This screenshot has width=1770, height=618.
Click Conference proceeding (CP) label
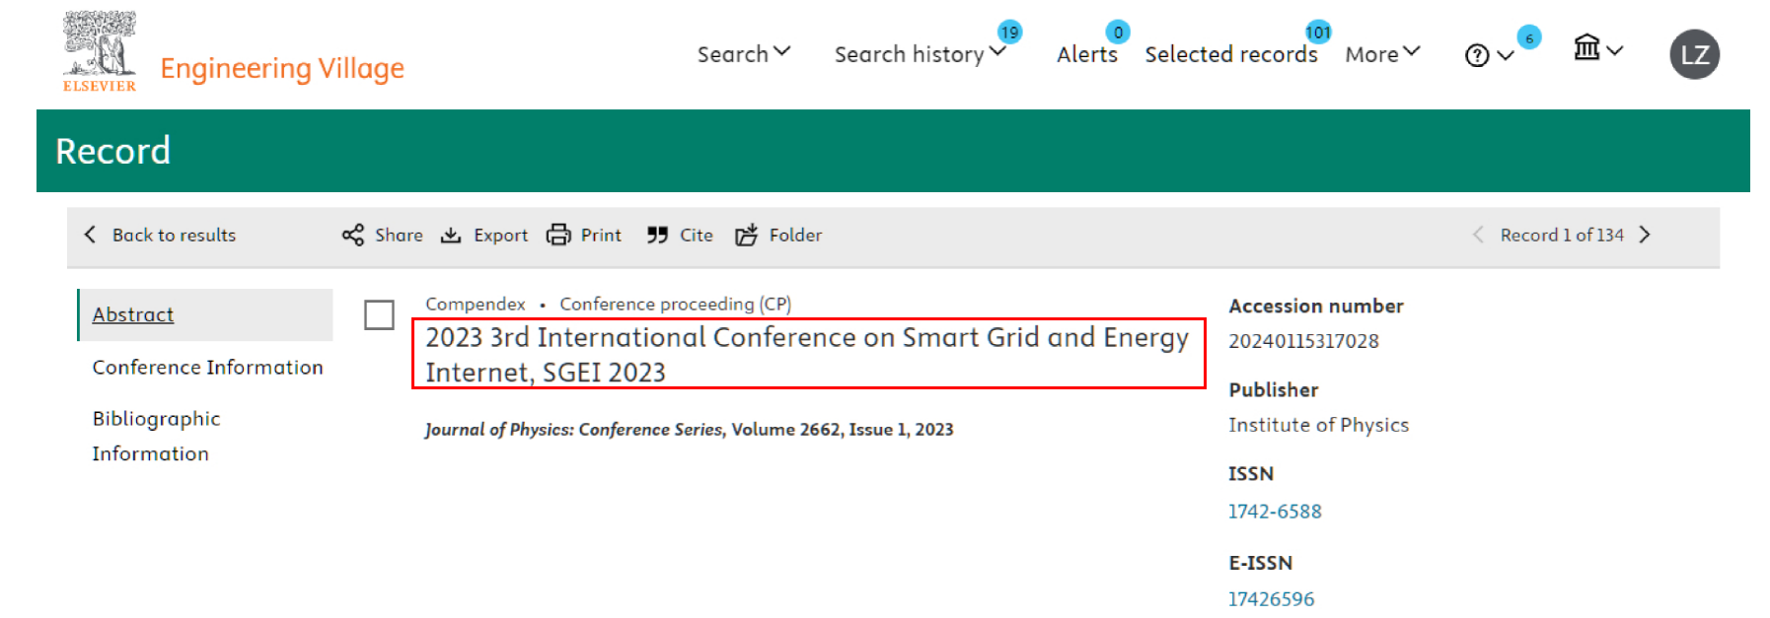[x=675, y=304]
